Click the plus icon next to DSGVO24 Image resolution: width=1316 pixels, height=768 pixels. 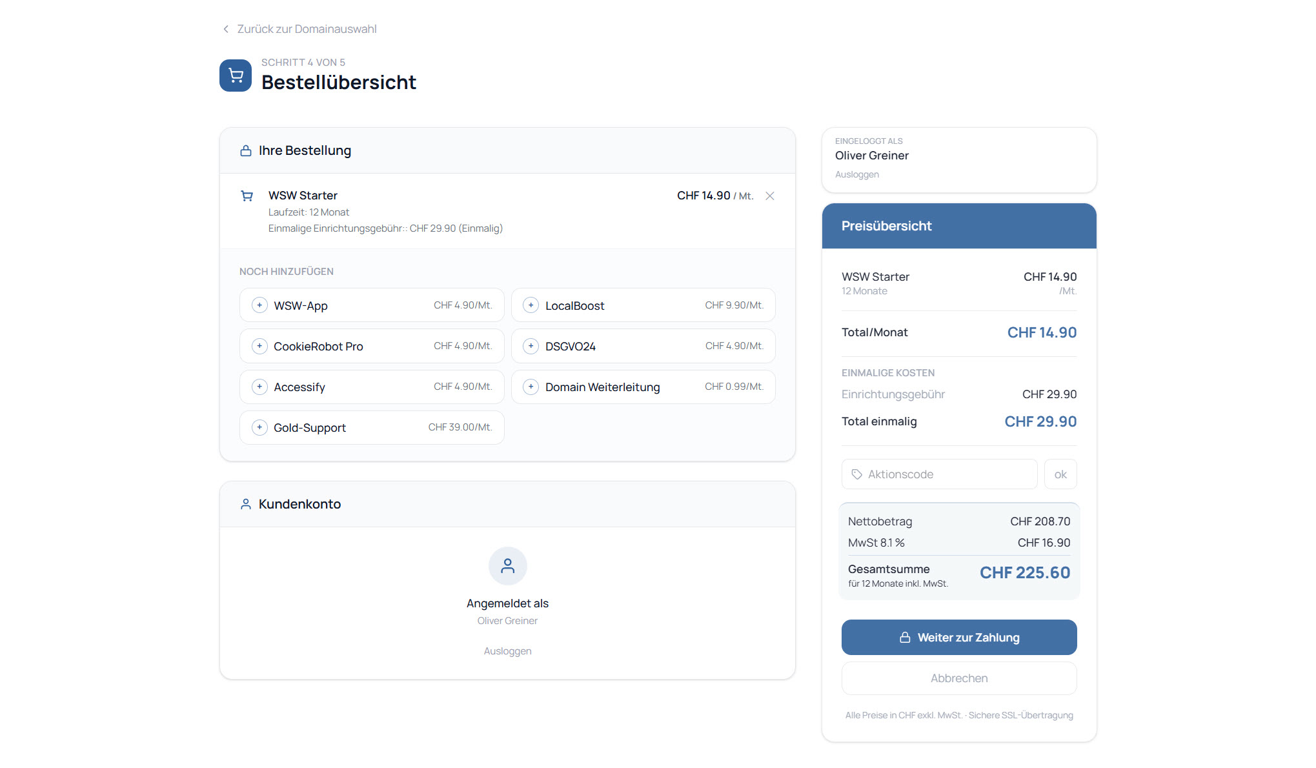pos(531,346)
